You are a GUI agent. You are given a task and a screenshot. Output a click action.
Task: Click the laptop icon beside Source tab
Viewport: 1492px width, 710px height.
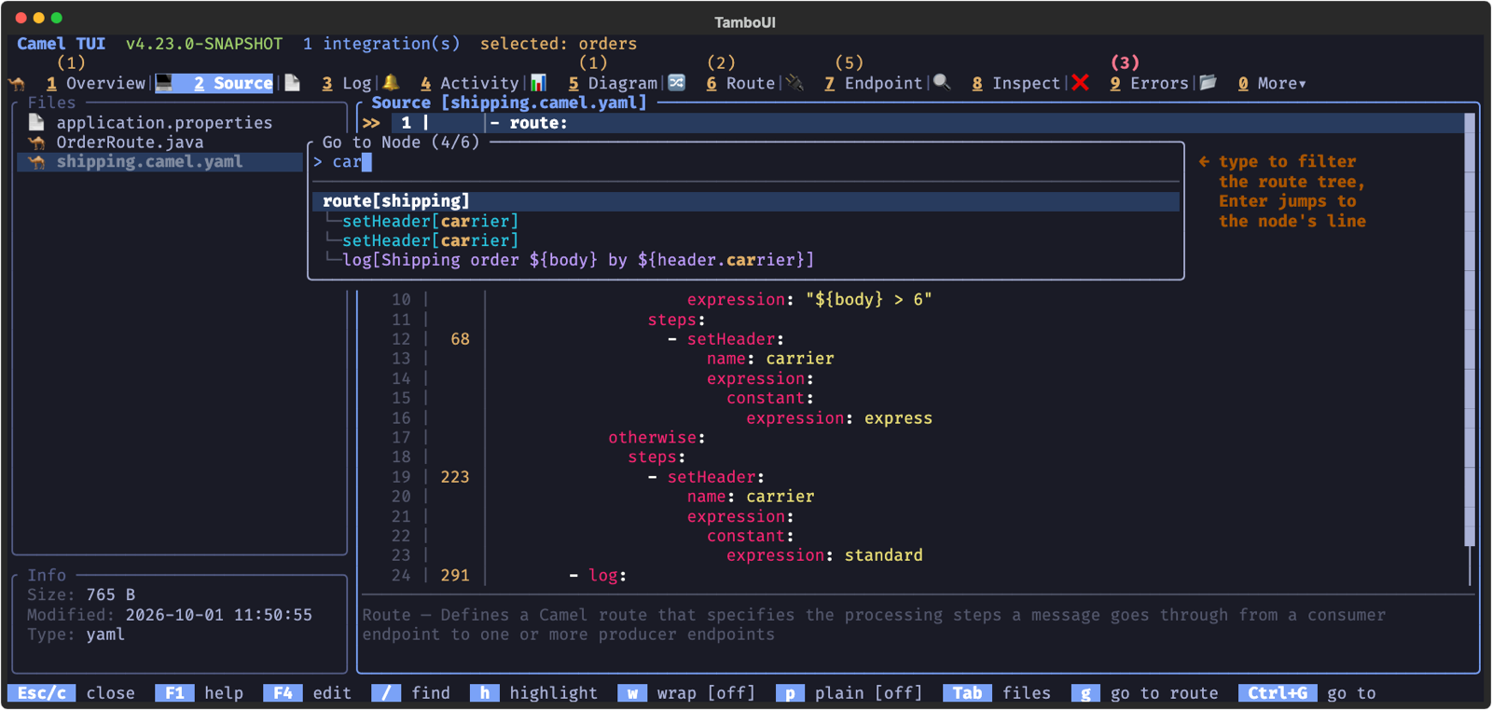(x=164, y=83)
